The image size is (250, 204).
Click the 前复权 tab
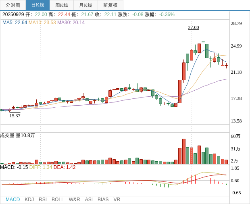110,5
